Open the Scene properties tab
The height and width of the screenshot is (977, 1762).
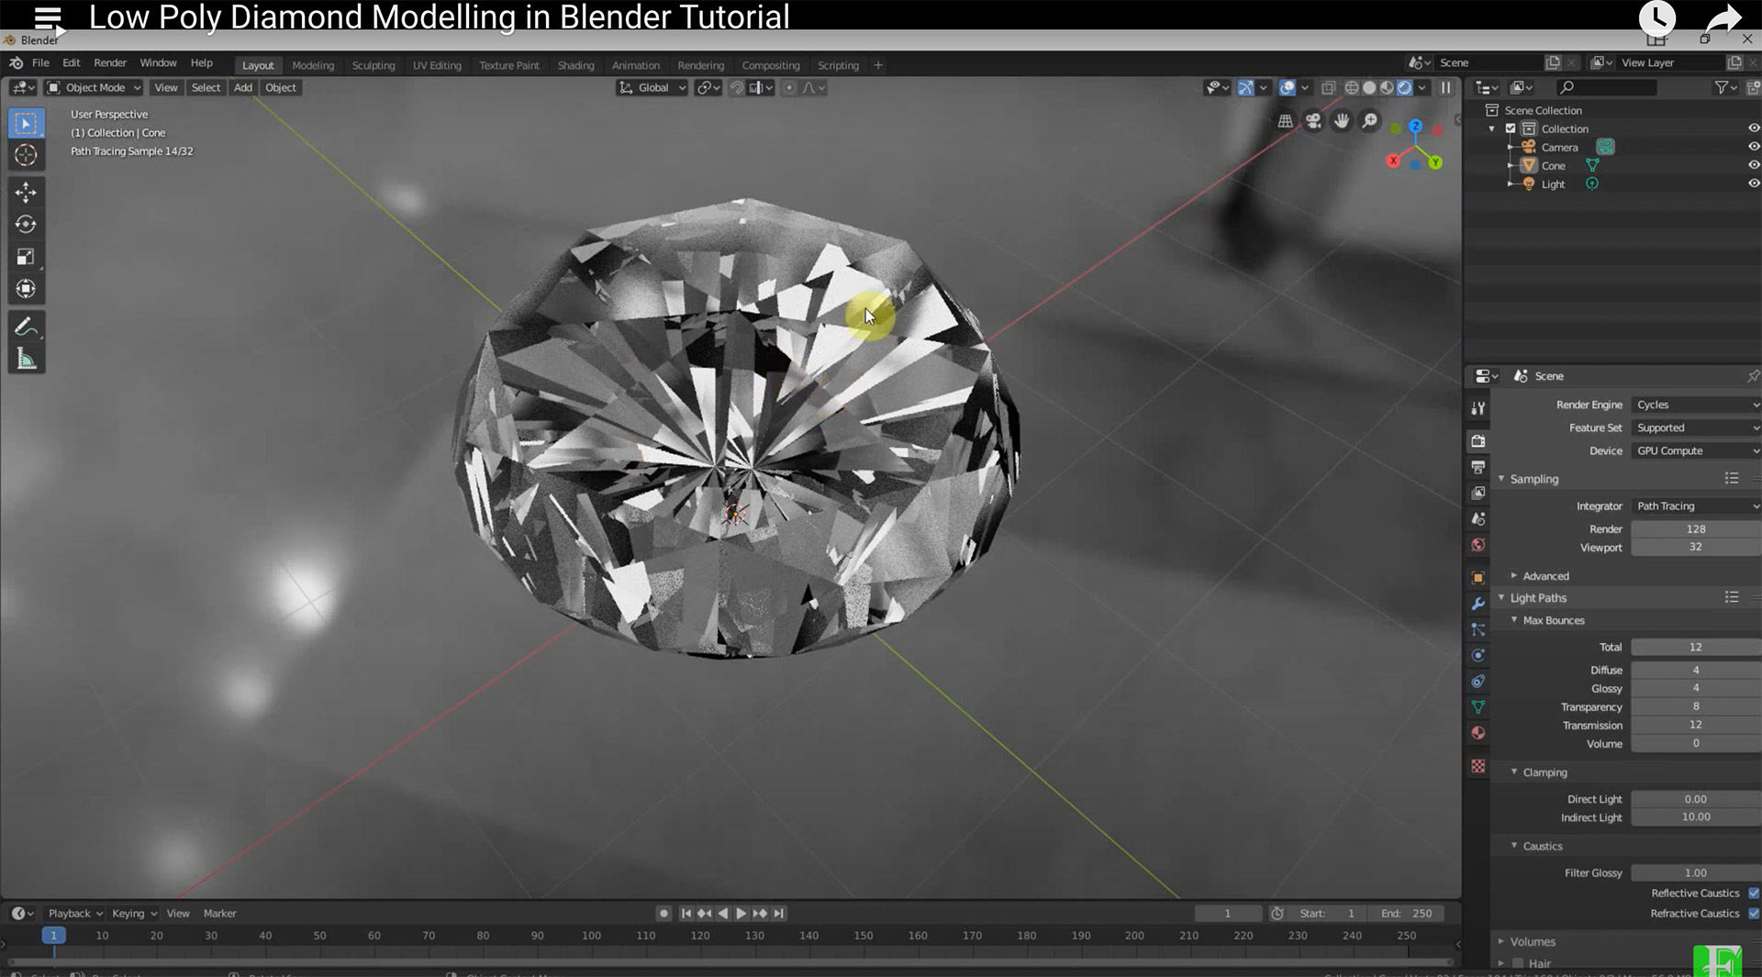[1478, 518]
